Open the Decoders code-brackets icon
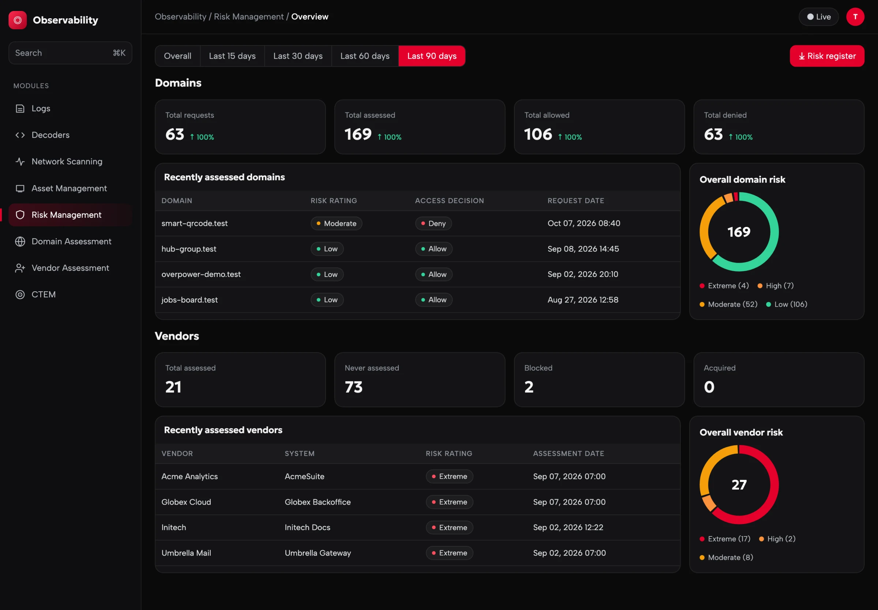The width and height of the screenshot is (878, 610). coord(20,135)
